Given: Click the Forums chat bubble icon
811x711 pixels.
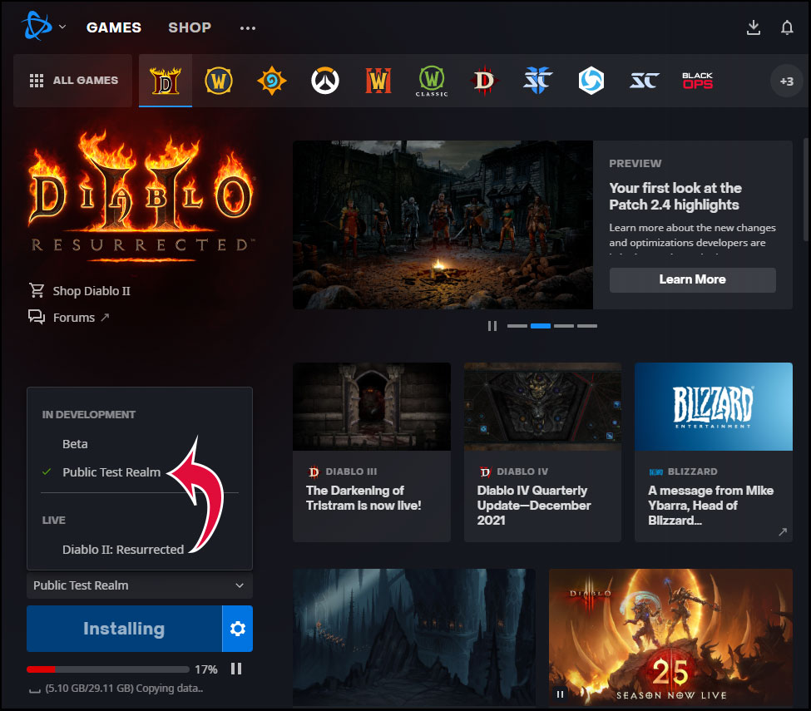Looking at the screenshot, I should [x=37, y=317].
